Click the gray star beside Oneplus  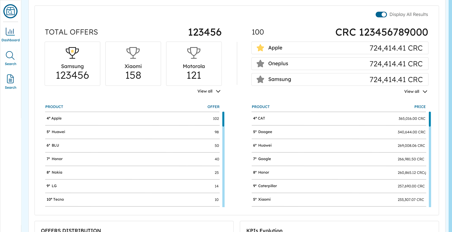coord(260,64)
